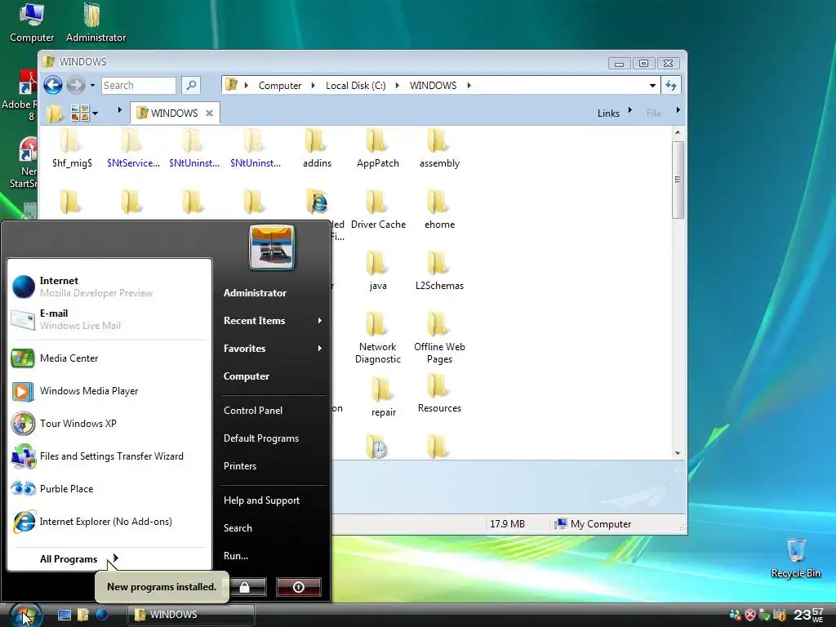Open Printers from Start menu
The height and width of the screenshot is (627, 836).
coord(240,466)
